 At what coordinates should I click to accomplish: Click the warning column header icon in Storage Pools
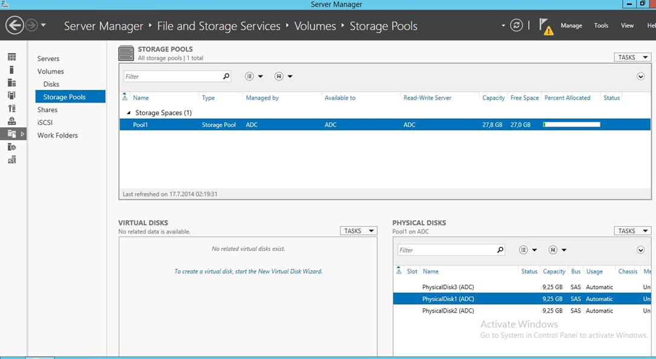coord(125,98)
